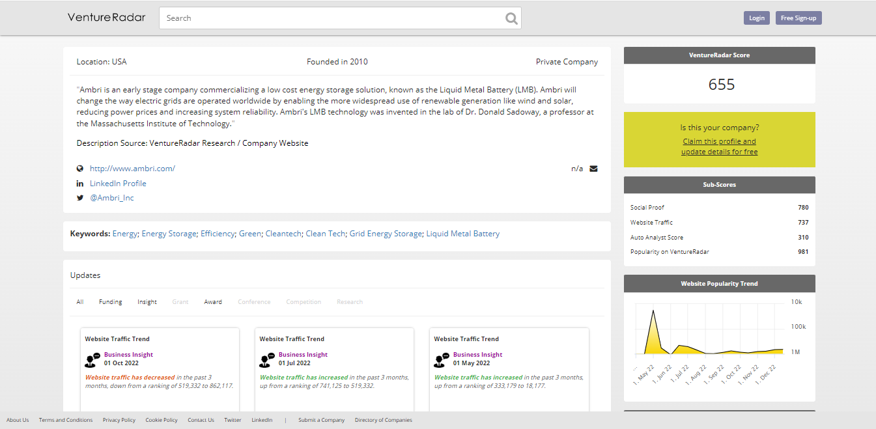Click the Business Insight people icon on October update
876x429 pixels.
(92, 358)
